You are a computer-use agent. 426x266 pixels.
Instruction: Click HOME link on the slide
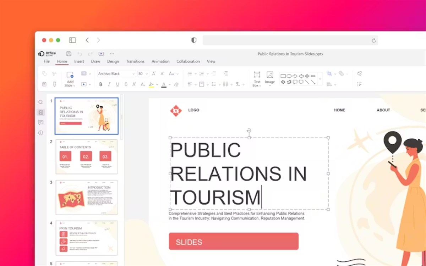(339, 110)
